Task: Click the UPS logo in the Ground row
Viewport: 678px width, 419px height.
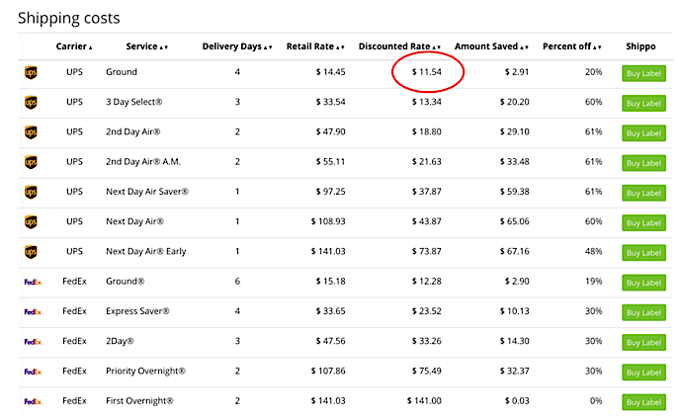Action: point(31,73)
